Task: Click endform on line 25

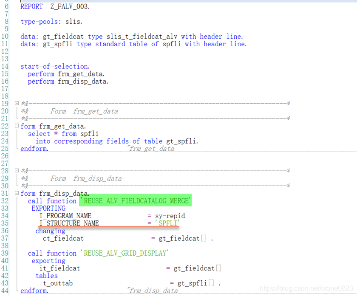Action: (x=34, y=149)
